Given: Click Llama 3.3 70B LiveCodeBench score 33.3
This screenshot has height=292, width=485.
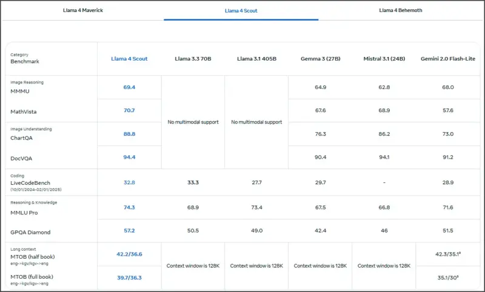Looking at the screenshot, I should [193, 182].
